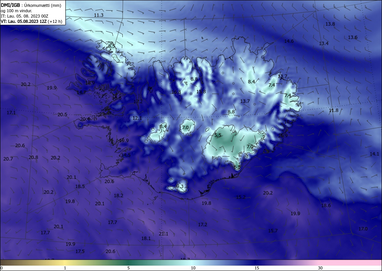Viewport: 382px width, 271px height.
Task: Click the highest value 21.1
Action: coord(163,234)
